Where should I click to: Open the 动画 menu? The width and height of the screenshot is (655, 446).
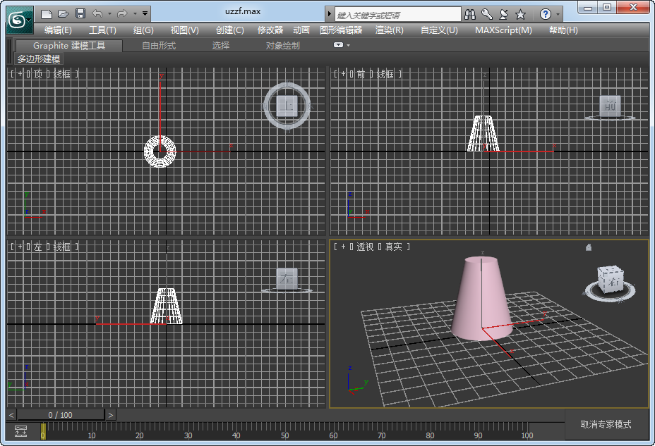[x=301, y=30]
